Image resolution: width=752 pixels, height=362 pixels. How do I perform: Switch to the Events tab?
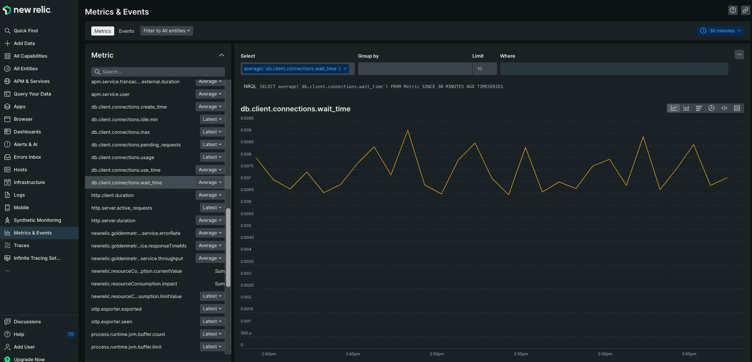[x=126, y=31]
